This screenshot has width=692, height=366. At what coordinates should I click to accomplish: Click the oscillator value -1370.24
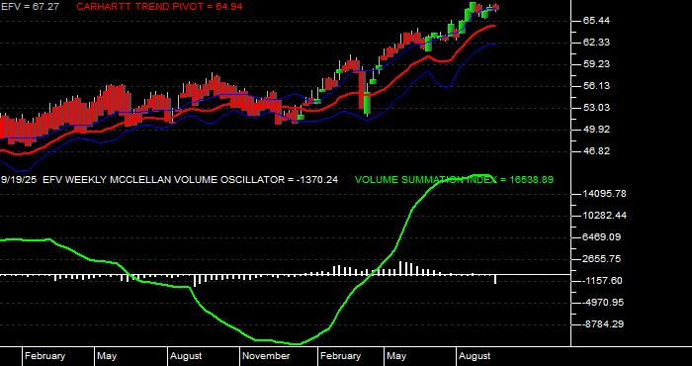point(317,180)
